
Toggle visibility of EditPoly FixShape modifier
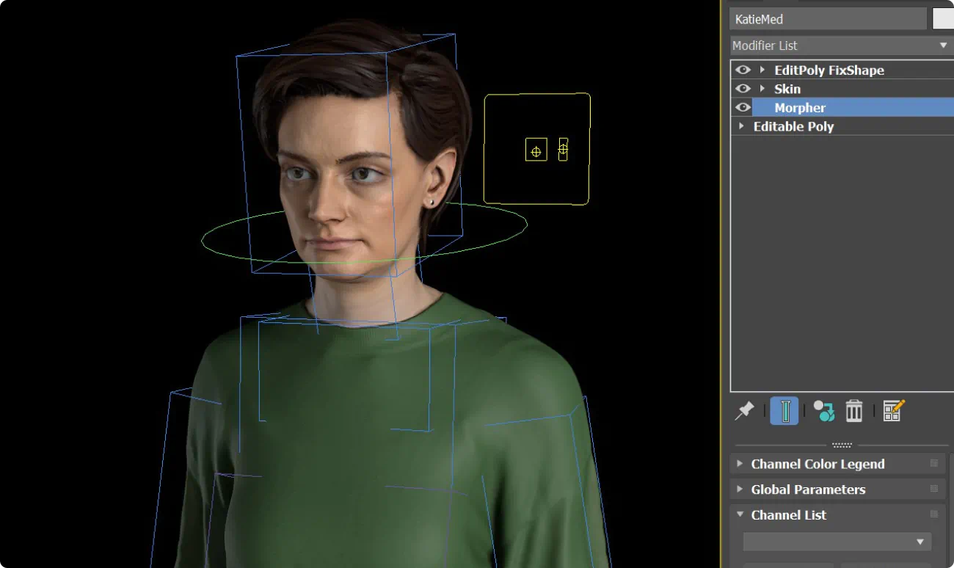pyautogui.click(x=743, y=70)
